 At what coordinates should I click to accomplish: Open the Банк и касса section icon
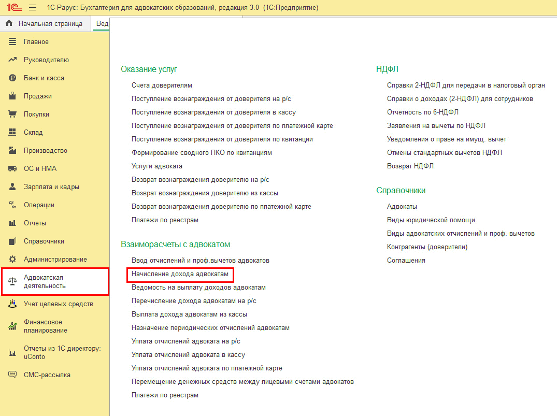pos(13,78)
